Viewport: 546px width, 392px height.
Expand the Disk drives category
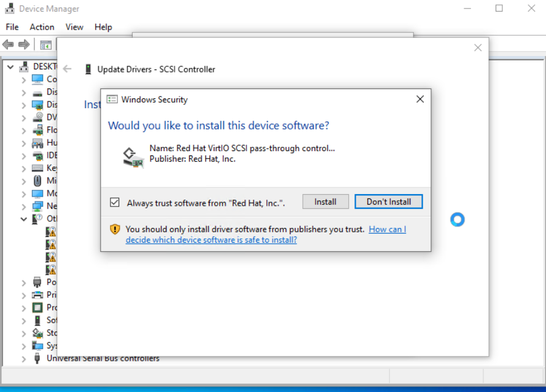pyautogui.click(x=24, y=92)
